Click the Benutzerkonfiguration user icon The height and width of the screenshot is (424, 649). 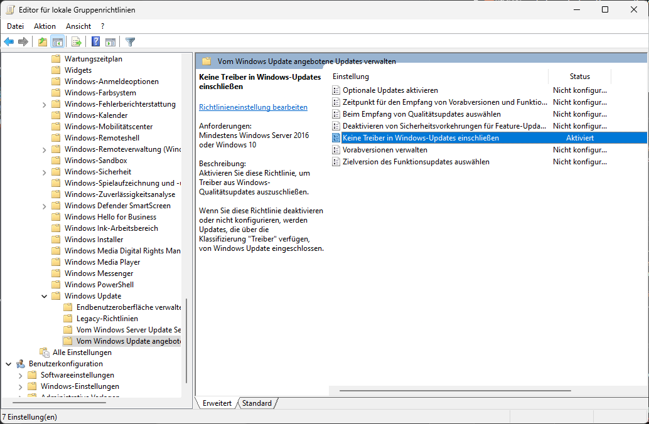point(20,364)
